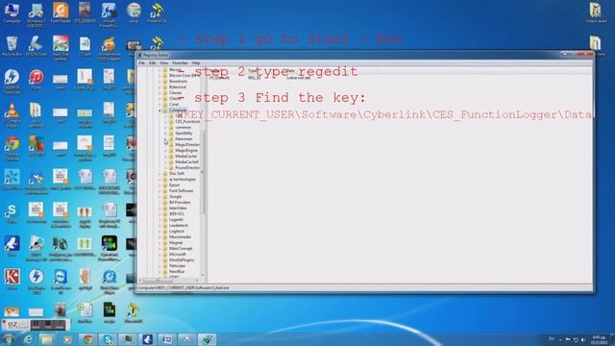Click the system tray clock

(599, 339)
